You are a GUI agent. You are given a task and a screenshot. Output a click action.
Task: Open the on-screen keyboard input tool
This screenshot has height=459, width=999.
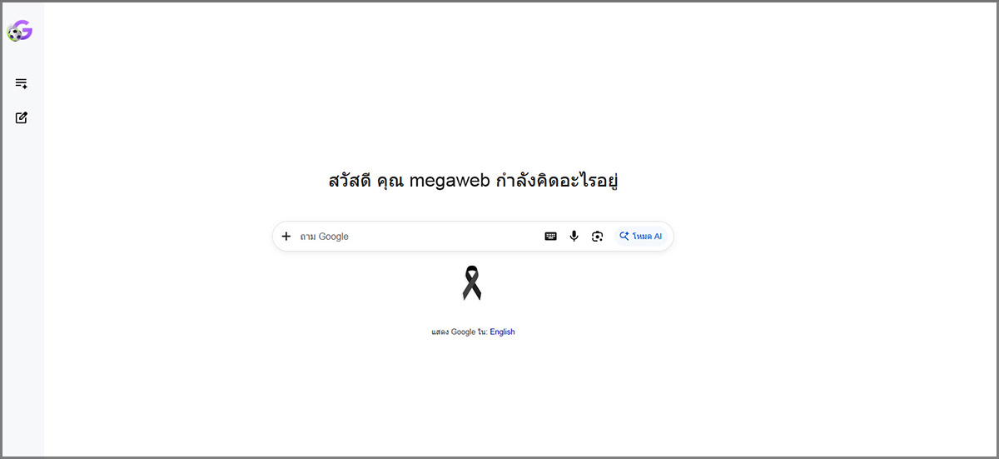[x=550, y=237]
